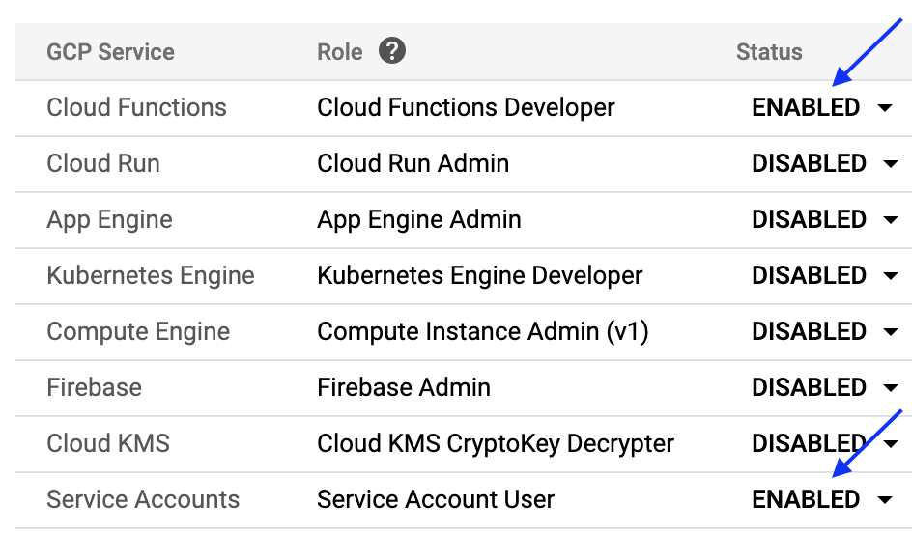Open Service Accounts status dropdown
This screenshot has width=912, height=535.
pos(885,500)
